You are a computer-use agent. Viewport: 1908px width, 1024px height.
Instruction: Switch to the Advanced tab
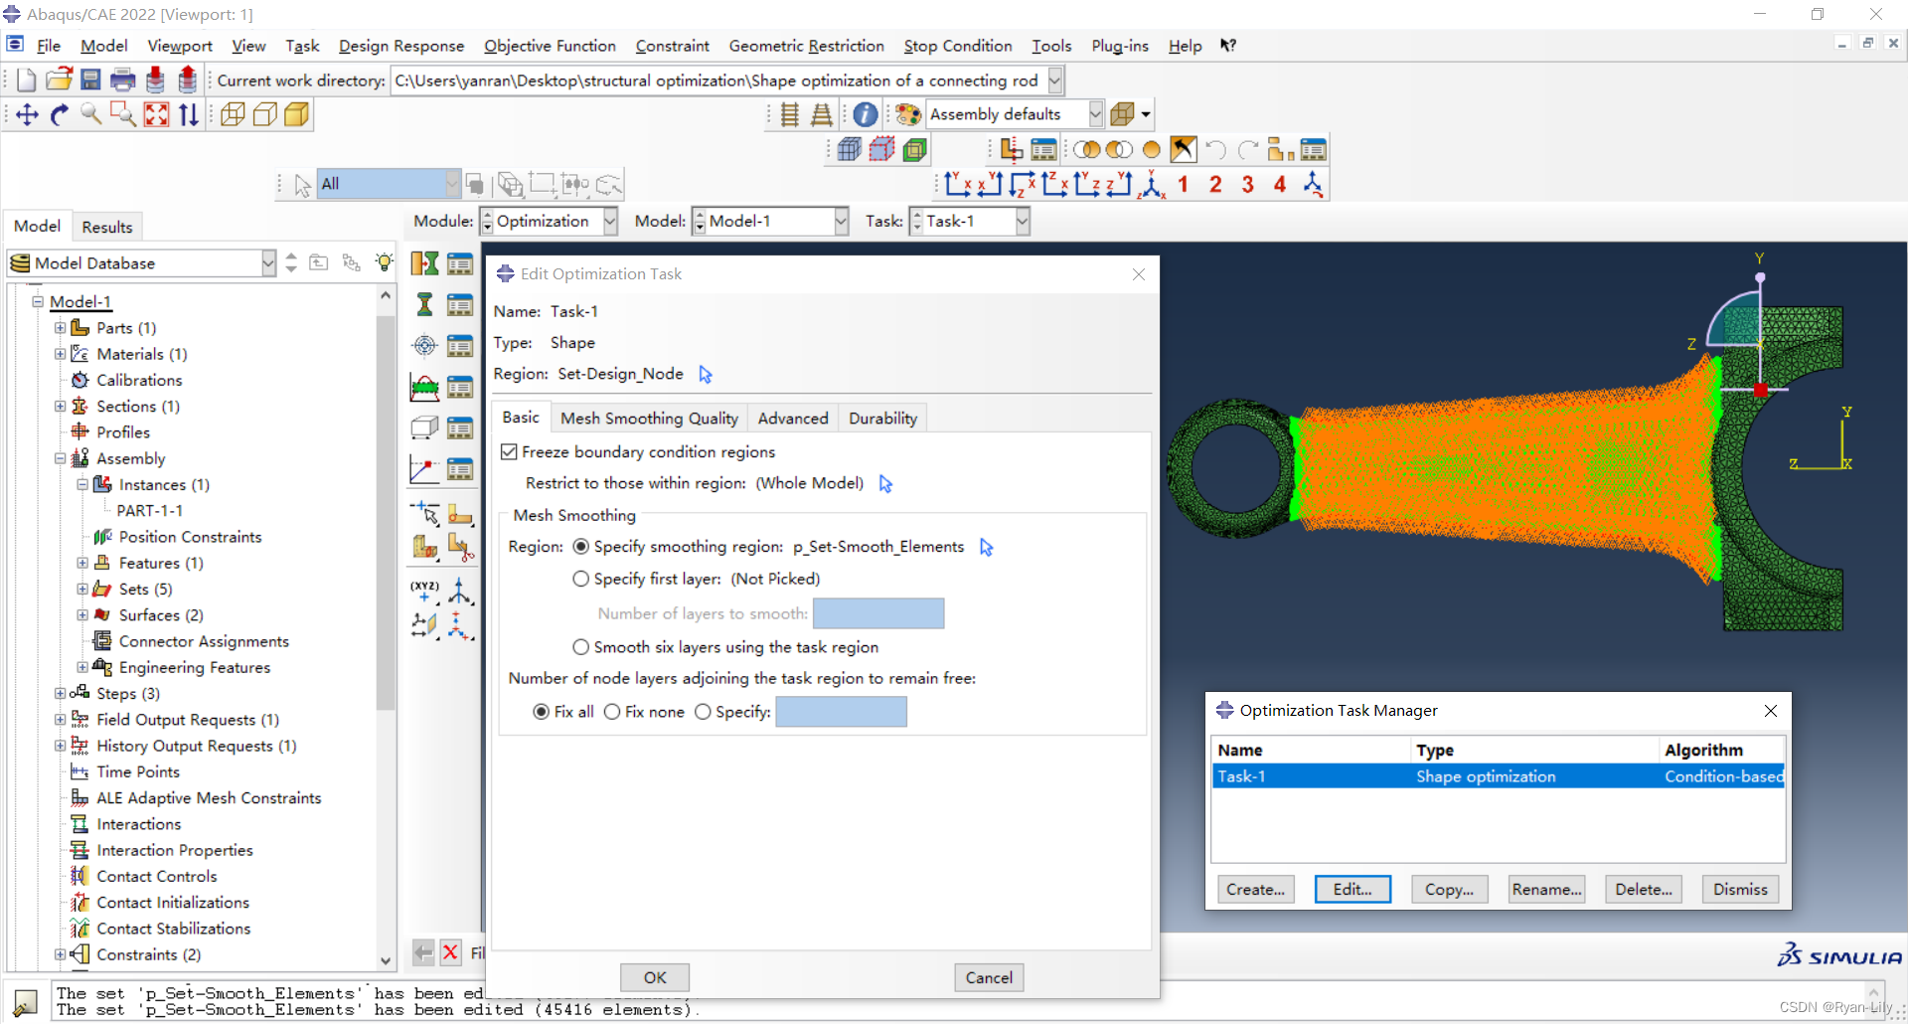click(793, 419)
